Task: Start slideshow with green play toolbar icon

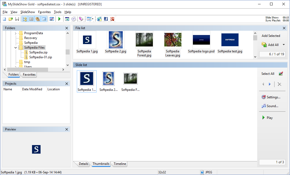Action: [x=59, y=19]
